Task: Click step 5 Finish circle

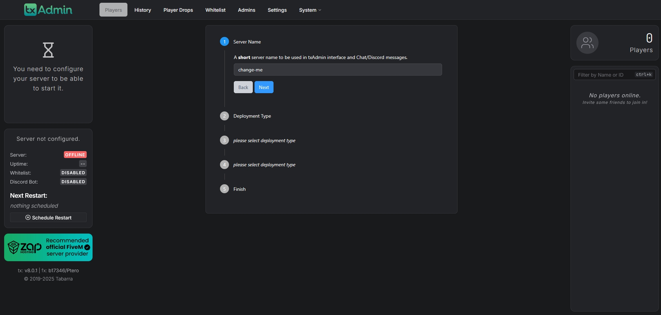Action: [x=224, y=189]
